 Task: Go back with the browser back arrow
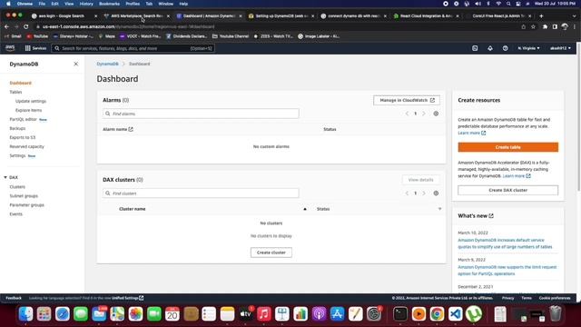[x=6, y=26]
